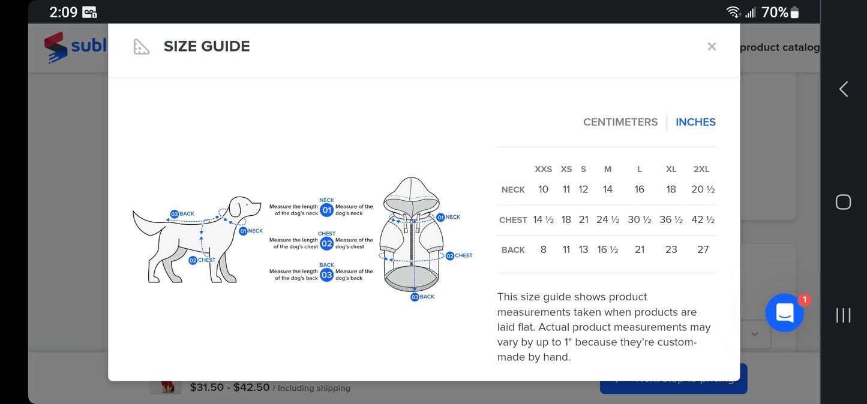This screenshot has width=867, height=404.
Task: Close the Size Guide dialog
Action: [x=712, y=47]
